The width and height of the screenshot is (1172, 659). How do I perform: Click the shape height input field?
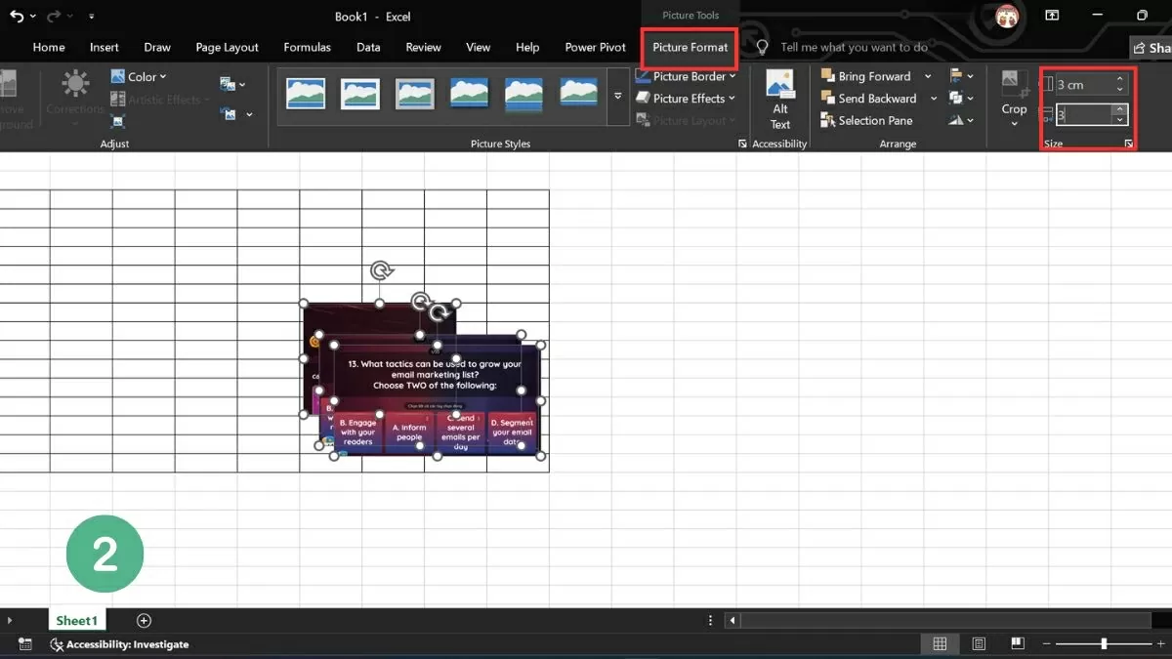click(x=1082, y=85)
